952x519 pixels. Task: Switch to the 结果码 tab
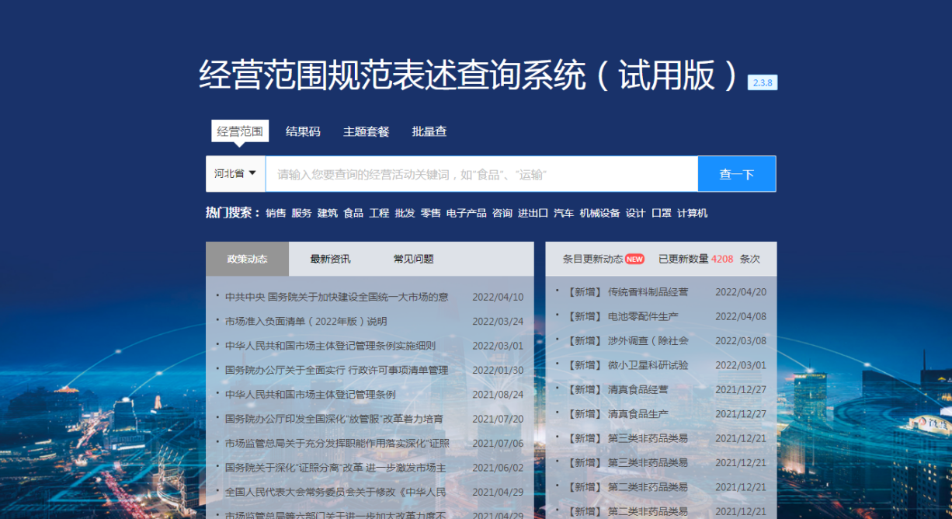pyautogui.click(x=303, y=132)
